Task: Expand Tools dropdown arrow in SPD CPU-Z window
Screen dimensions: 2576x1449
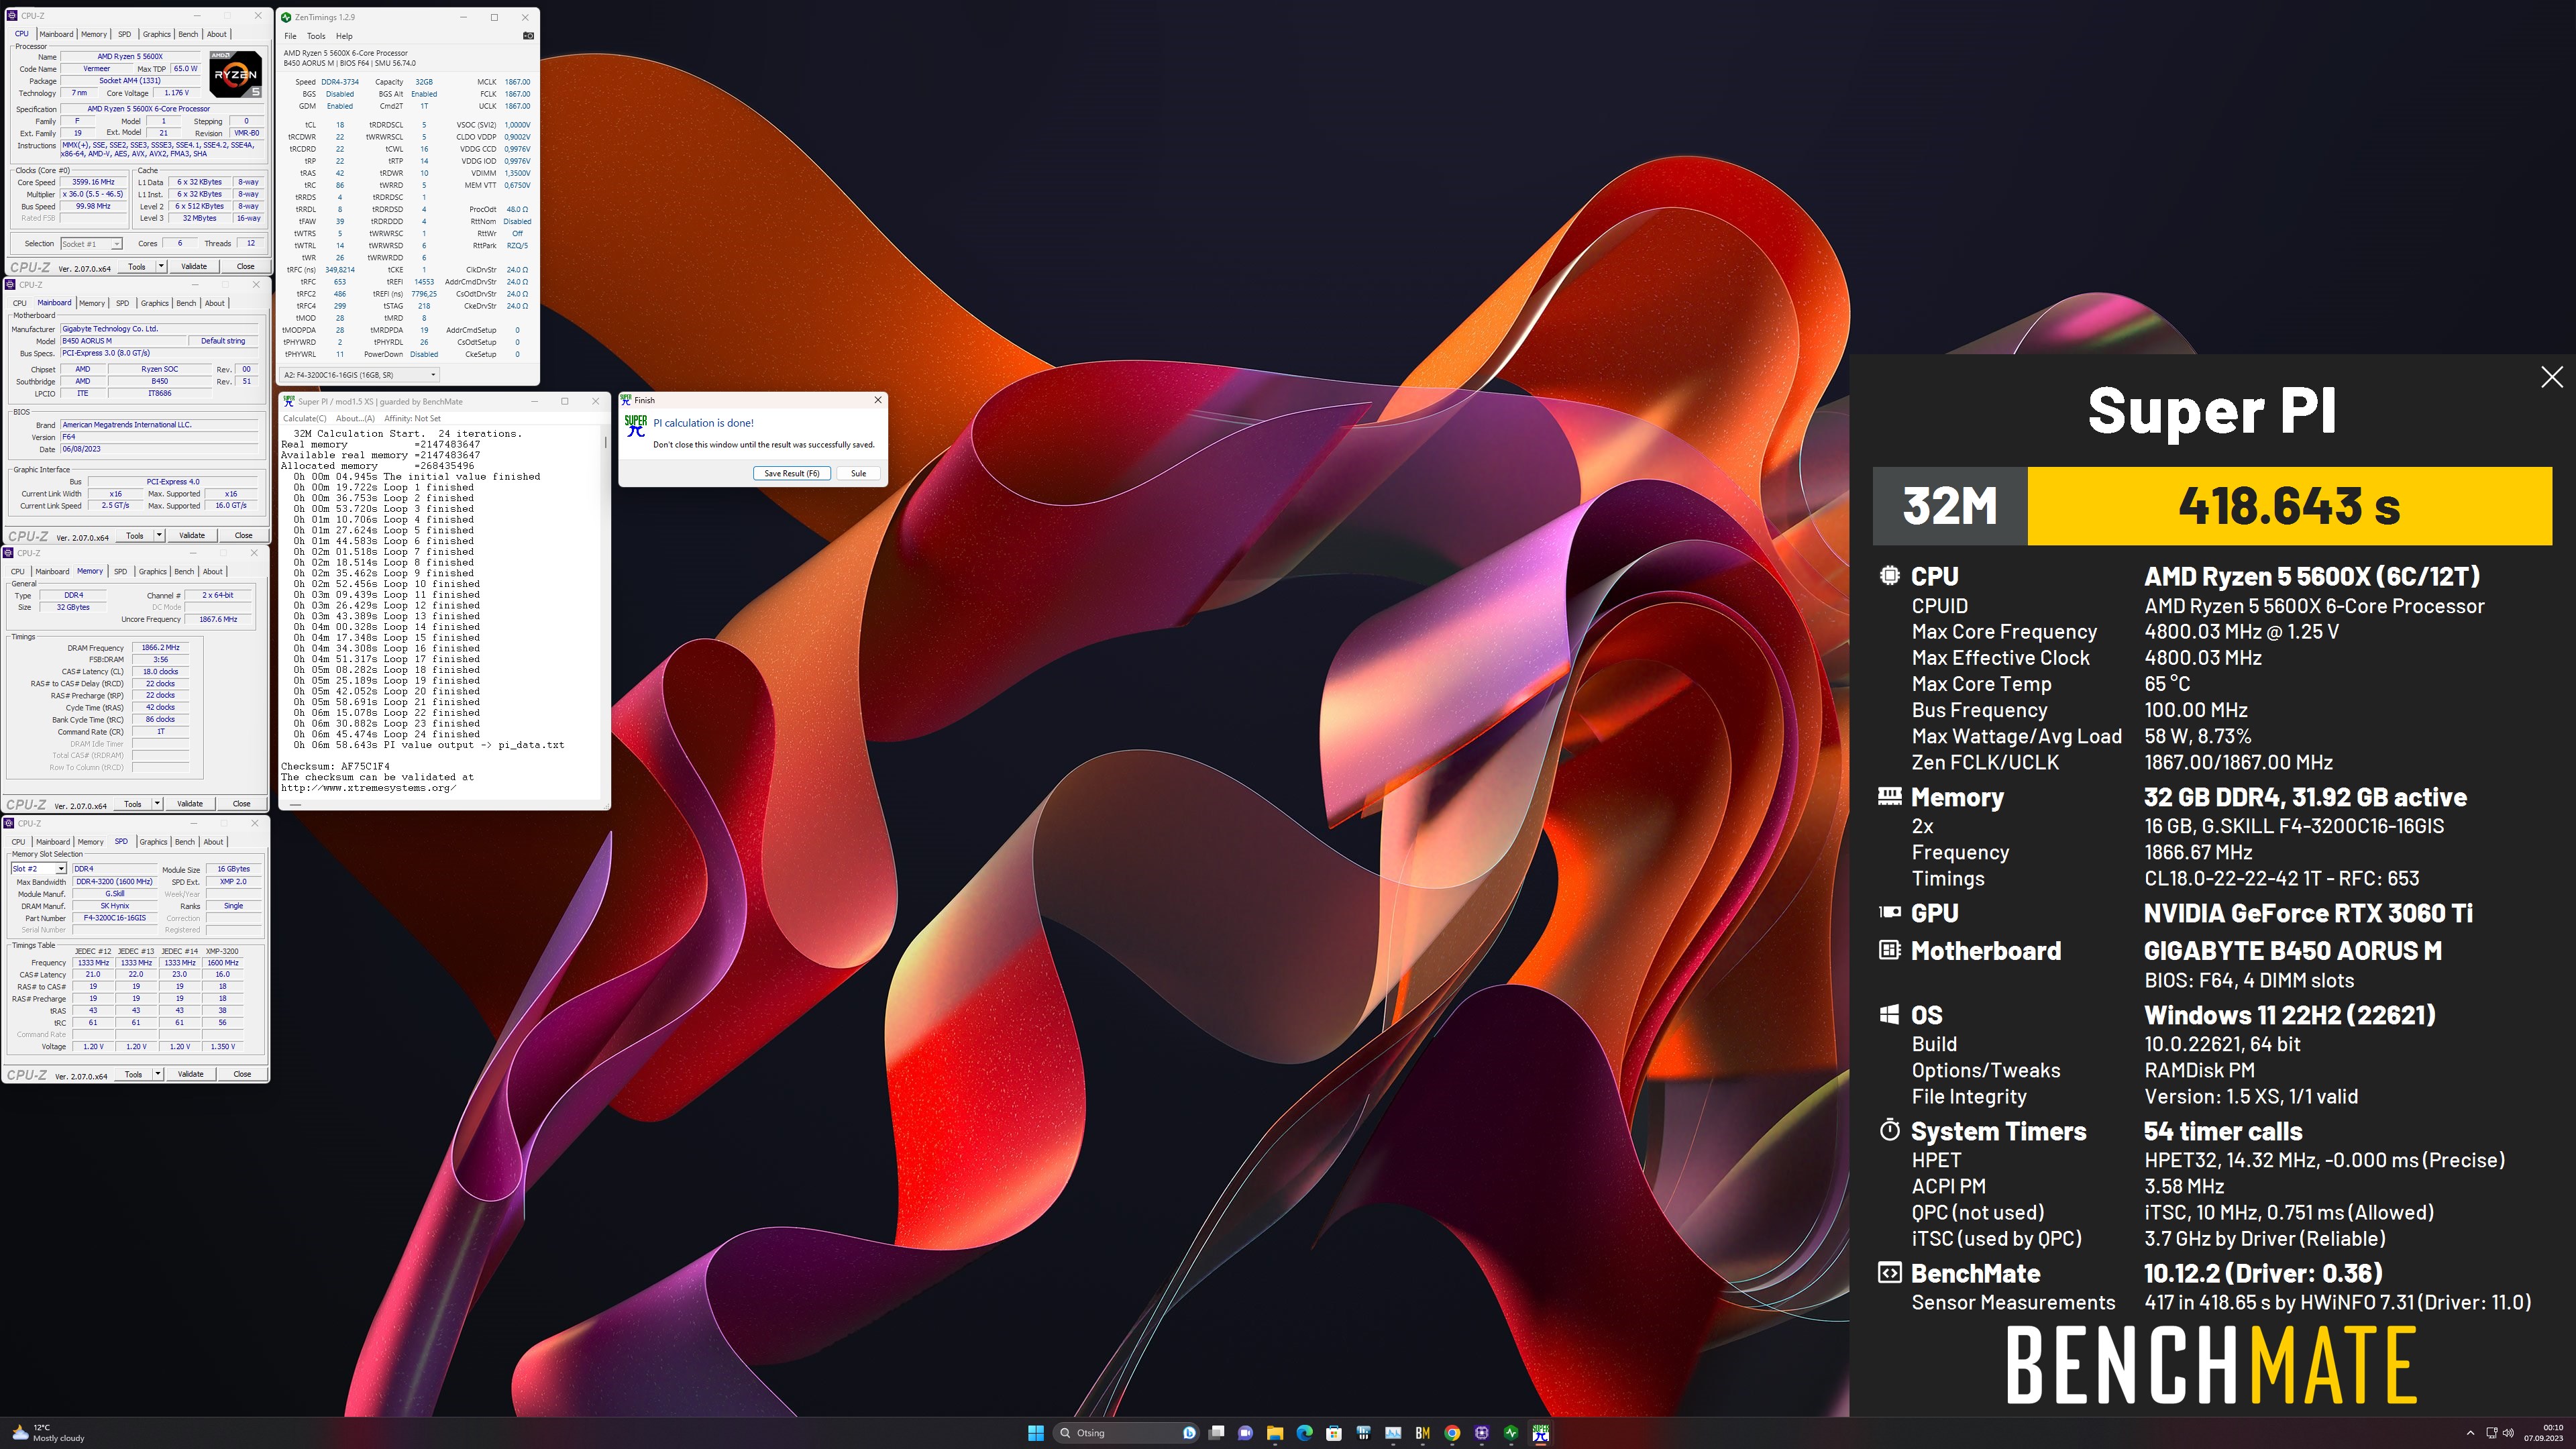Action: 157,1075
